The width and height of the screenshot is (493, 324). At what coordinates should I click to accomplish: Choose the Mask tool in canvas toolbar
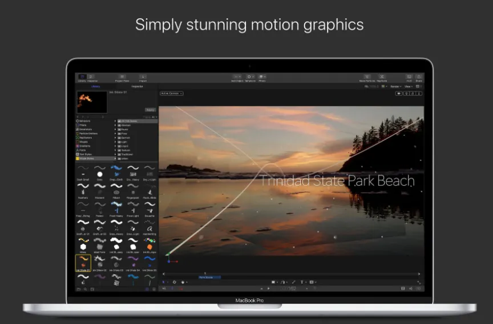312,282
